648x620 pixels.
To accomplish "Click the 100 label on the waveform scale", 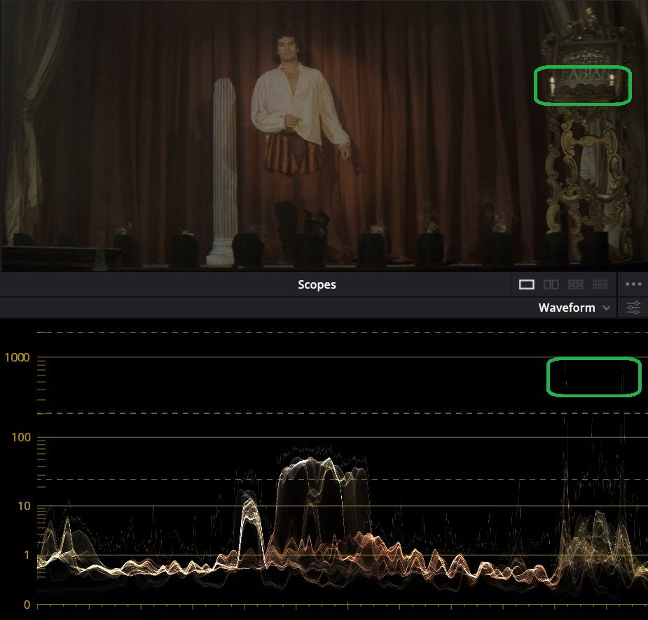I will click(x=21, y=437).
